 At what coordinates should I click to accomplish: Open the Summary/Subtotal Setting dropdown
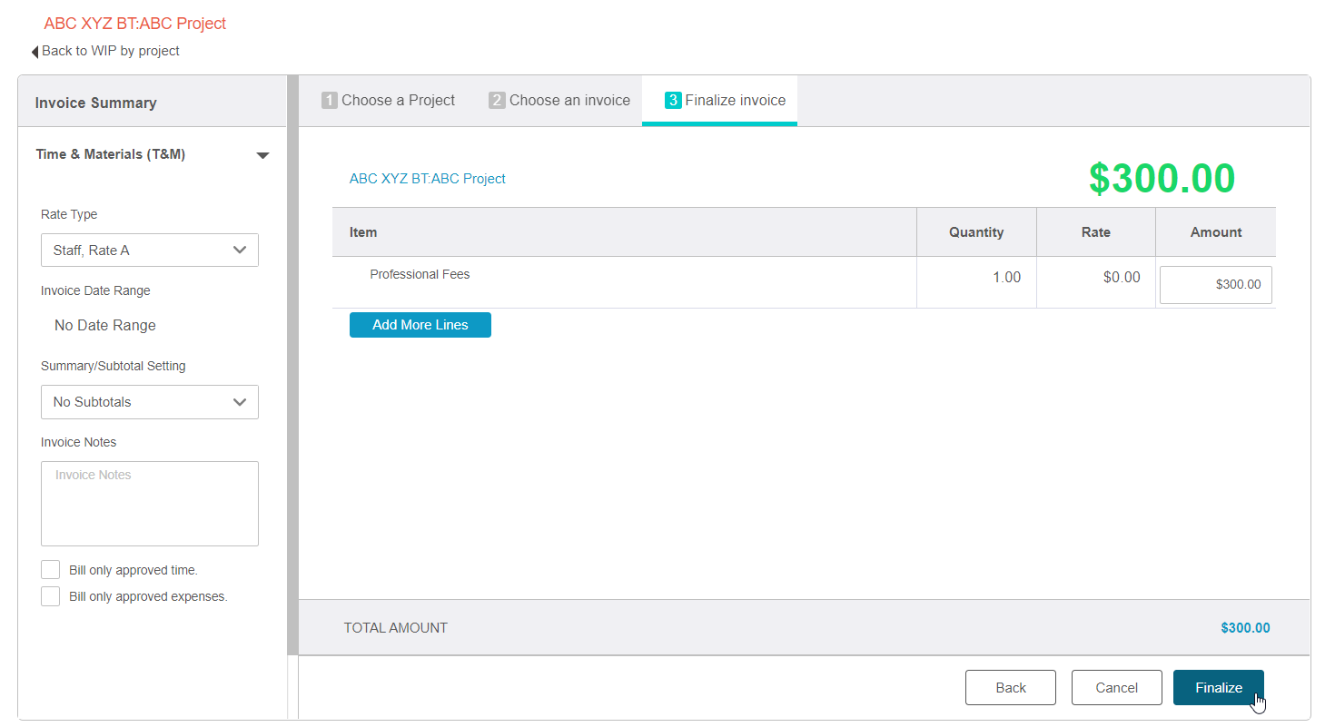pos(150,402)
